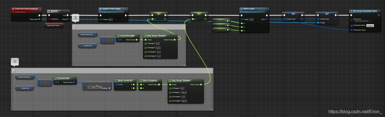
Task: Click the Atan2 Return Value pin
Action: (x=159, y=84)
